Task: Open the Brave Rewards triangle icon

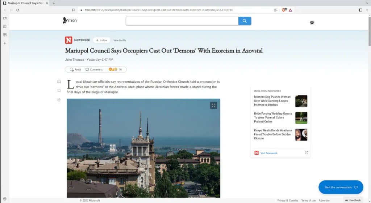Action: (x=290, y=10)
